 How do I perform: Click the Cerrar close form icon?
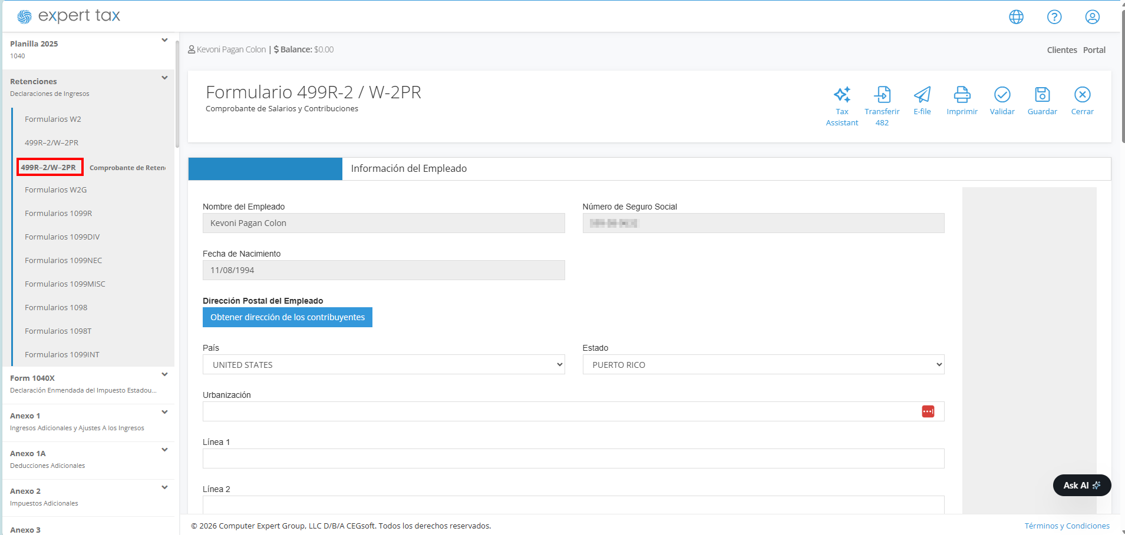tap(1083, 95)
